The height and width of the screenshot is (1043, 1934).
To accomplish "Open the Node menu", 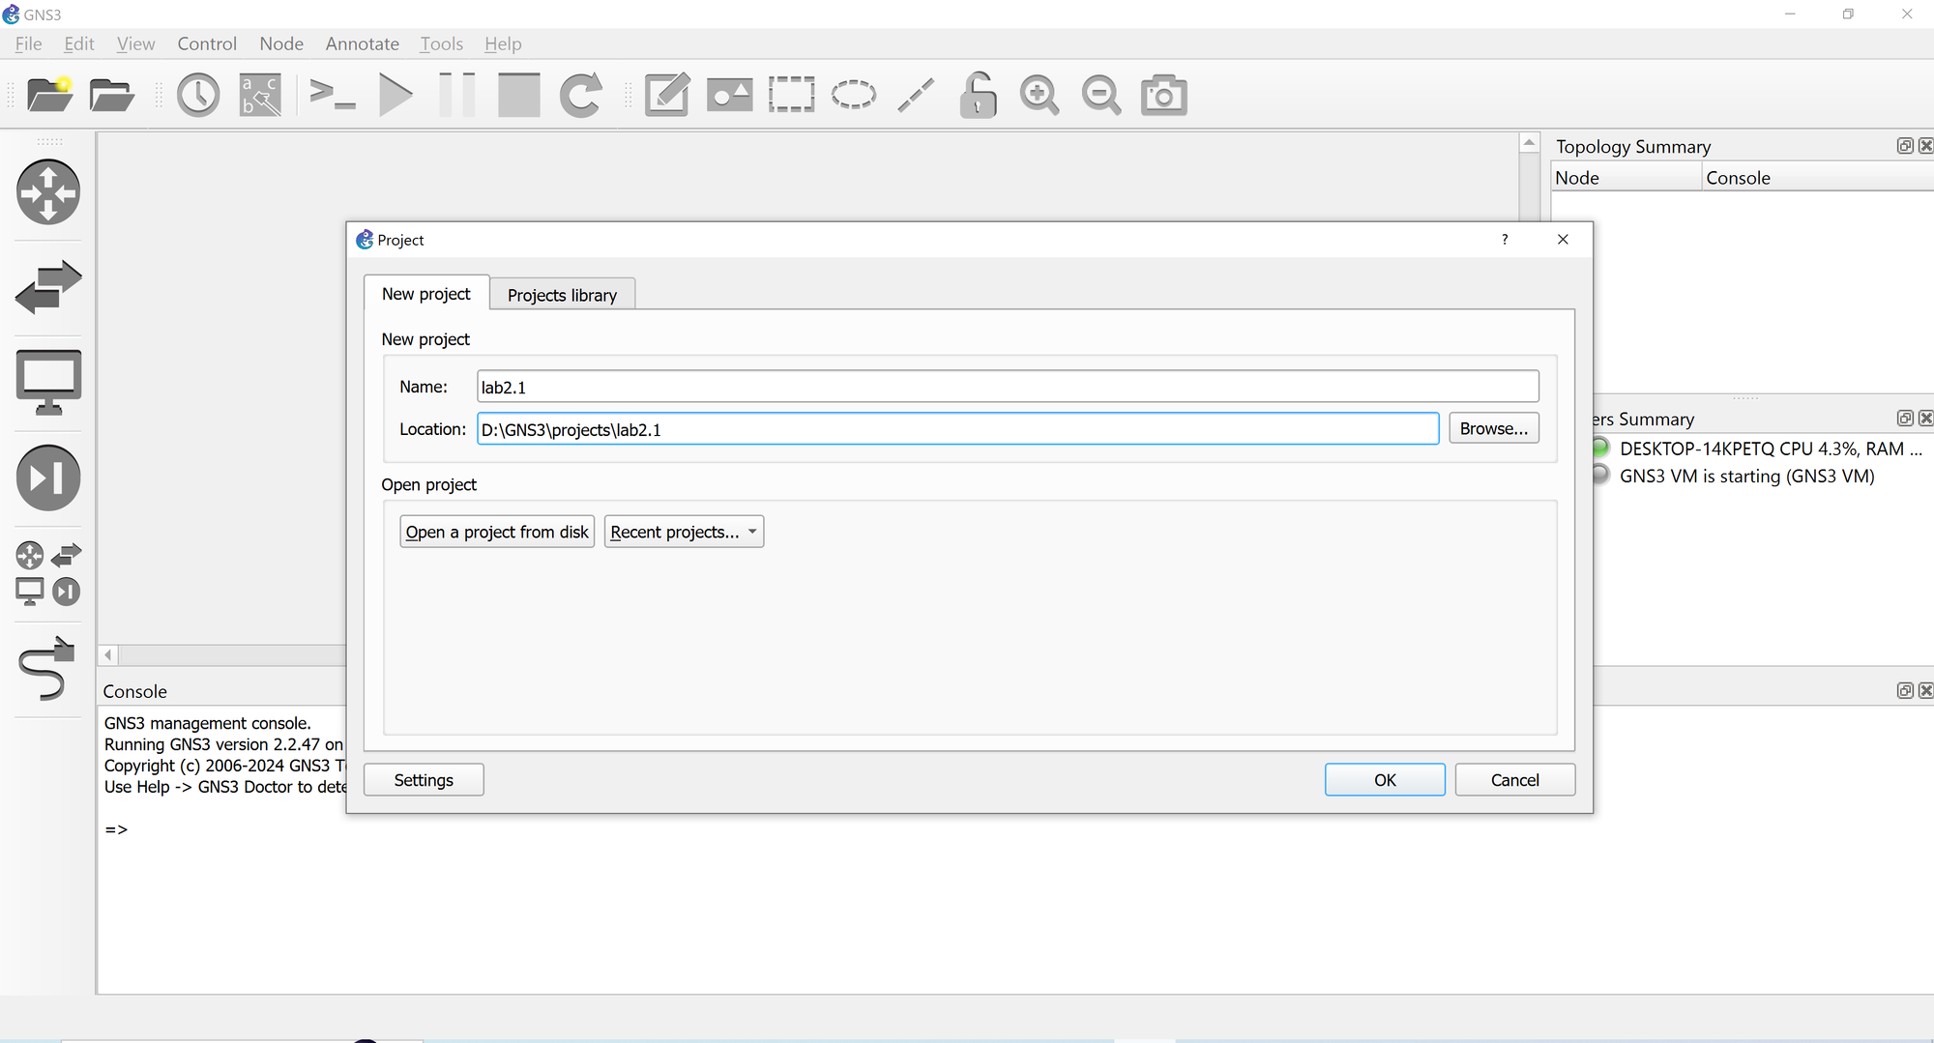I will click(x=281, y=43).
